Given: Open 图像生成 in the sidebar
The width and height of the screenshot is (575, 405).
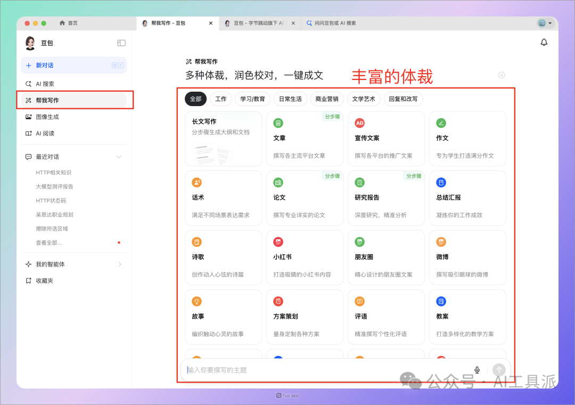Looking at the screenshot, I should click(73, 117).
